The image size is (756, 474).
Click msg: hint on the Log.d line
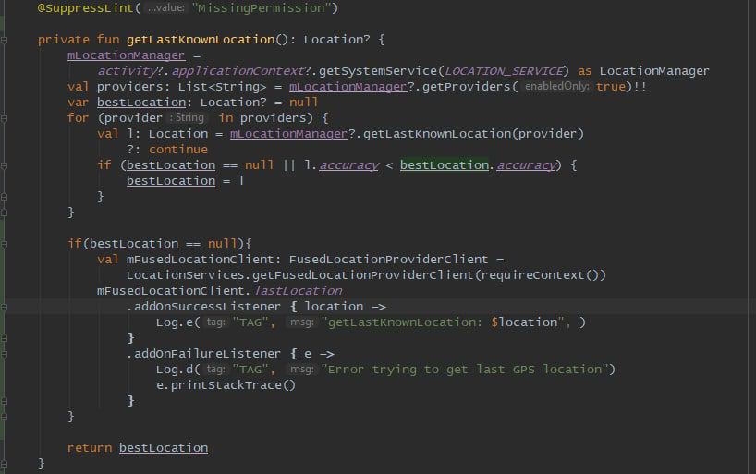tap(301, 369)
